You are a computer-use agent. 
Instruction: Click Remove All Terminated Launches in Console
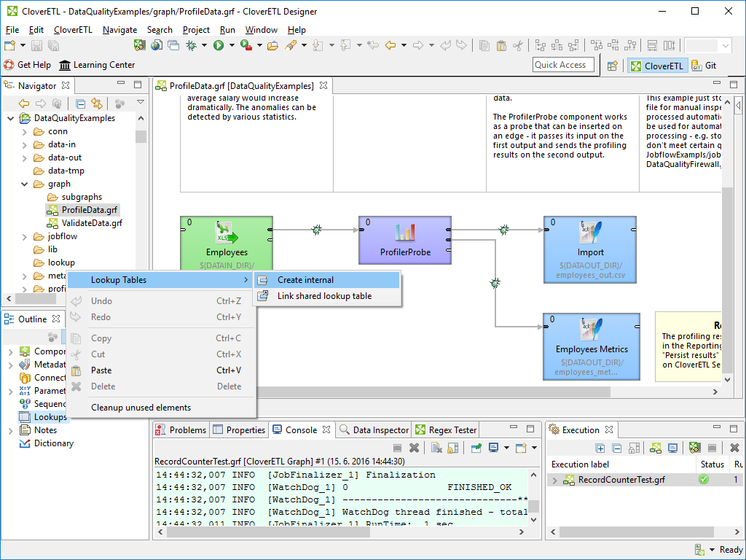click(414, 448)
